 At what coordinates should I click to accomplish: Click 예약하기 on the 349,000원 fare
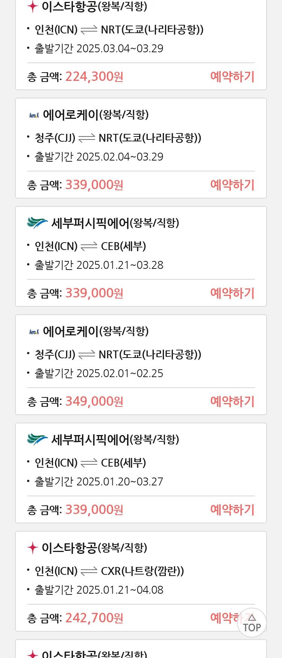click(x=232, y=402)
